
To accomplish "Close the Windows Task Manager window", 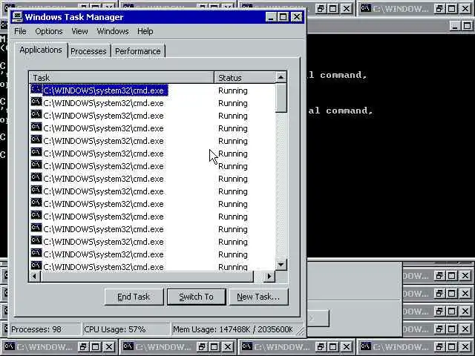I will pyautogui.click(x=297, y=17).
